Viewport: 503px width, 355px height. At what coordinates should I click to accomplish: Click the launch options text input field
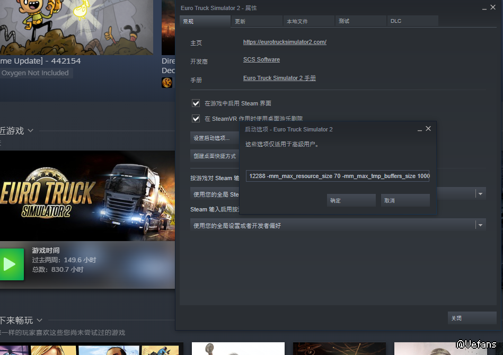338,176
